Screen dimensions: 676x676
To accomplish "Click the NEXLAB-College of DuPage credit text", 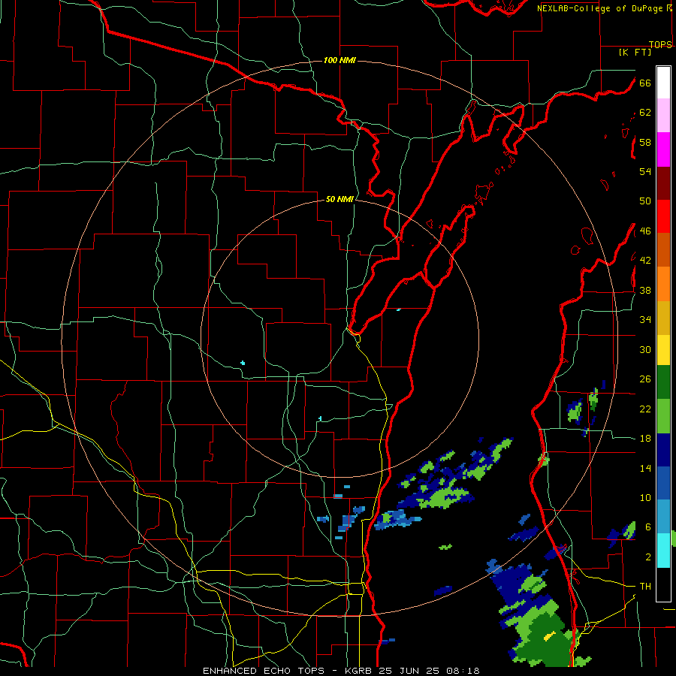I will (601, 8).
